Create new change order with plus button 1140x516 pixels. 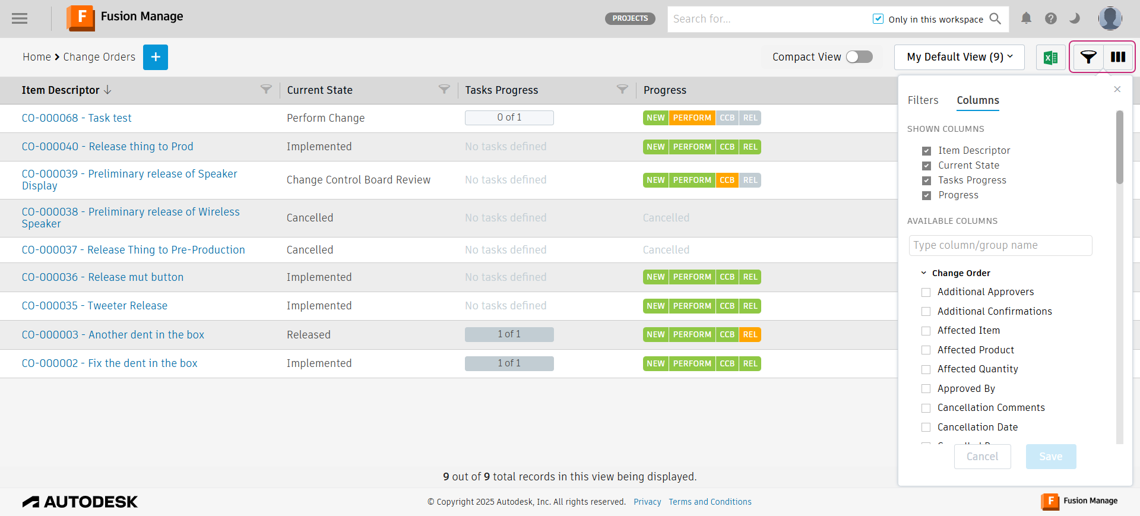pos(156,57)
